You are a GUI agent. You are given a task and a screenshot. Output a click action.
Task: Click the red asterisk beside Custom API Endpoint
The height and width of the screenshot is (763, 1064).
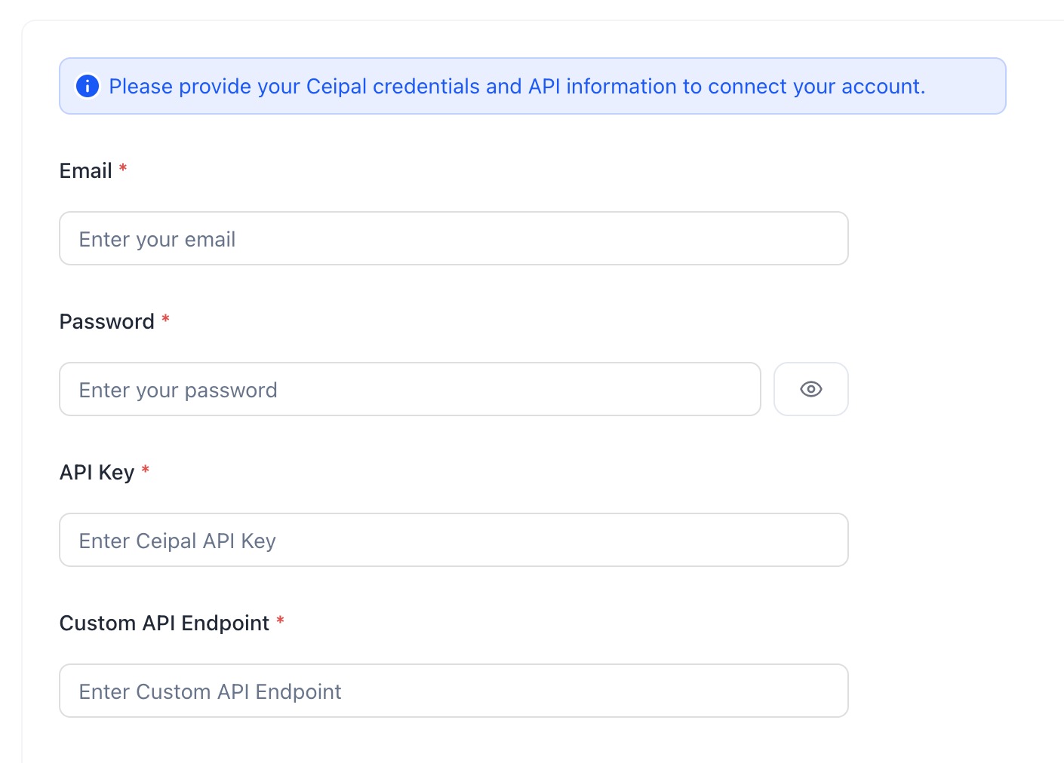280,621
